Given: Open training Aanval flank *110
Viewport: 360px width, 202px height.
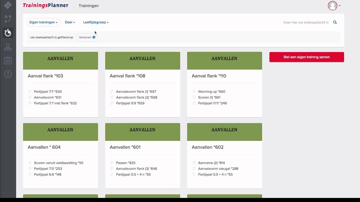Looking at the screenshot, I should click(209, 76).
